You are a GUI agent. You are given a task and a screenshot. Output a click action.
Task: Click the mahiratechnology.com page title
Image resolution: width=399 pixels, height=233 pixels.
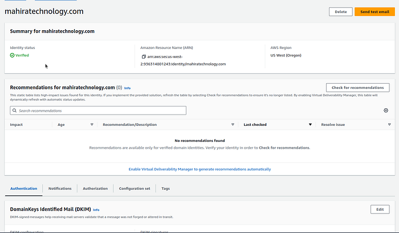(44, 11)
